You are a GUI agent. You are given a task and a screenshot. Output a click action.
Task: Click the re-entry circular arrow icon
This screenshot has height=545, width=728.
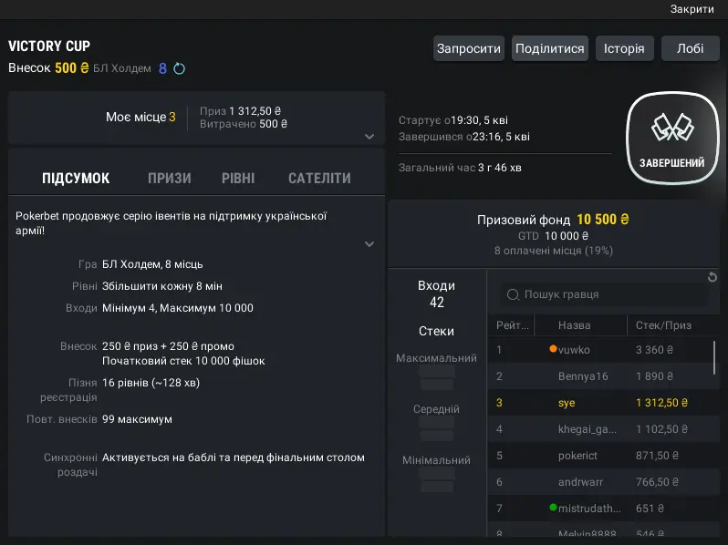click(179, 68)
